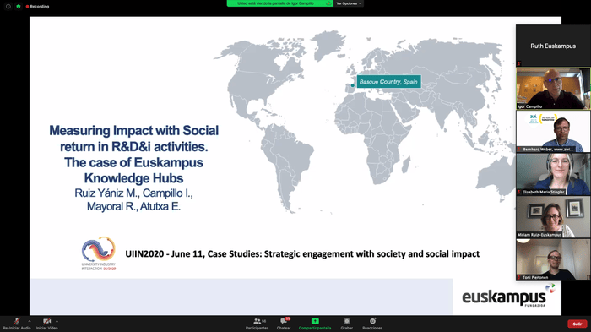The width and height of the screenshot is (591, 332).
Task: Toggle the Iniciar Video camera icon
Action: (46, 321)
